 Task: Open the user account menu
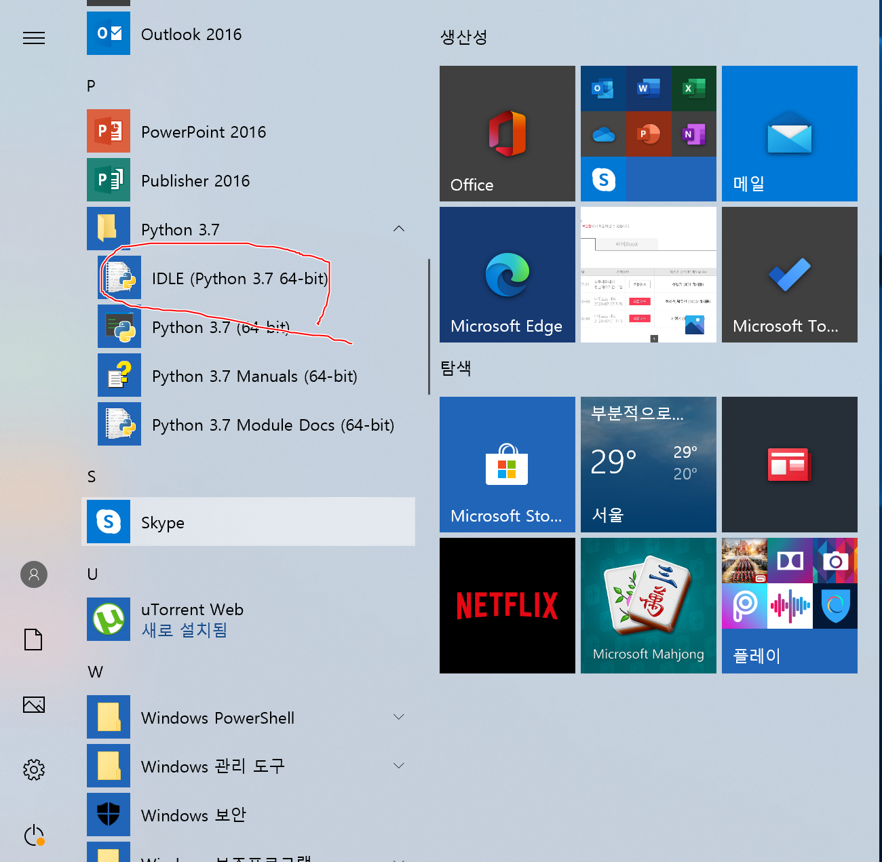point(34,574)
